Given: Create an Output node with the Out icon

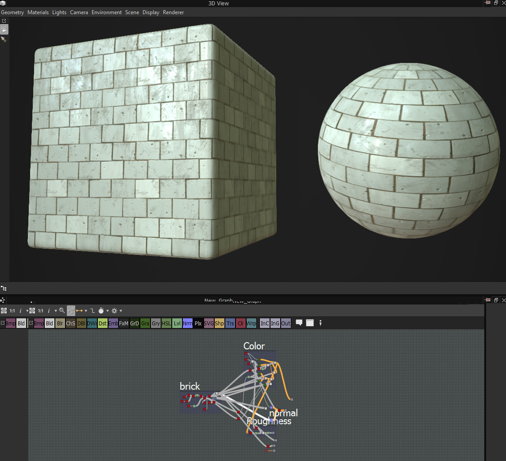Looking at the screenshot, I should [286, 323].
